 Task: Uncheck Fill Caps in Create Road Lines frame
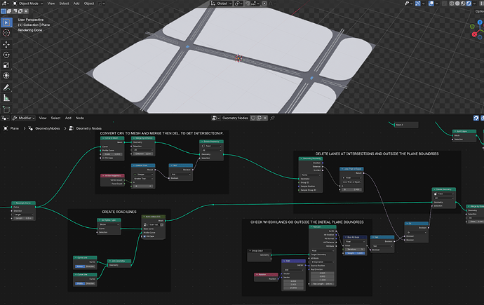coord(144,236)
